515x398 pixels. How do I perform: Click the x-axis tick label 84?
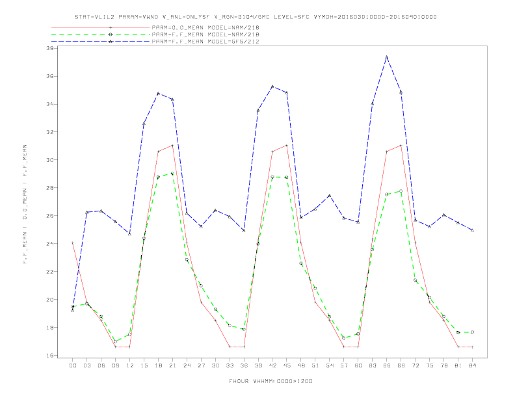coord(472,365)
